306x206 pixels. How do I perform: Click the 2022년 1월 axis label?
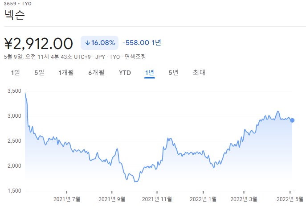[x=203, y=199]
